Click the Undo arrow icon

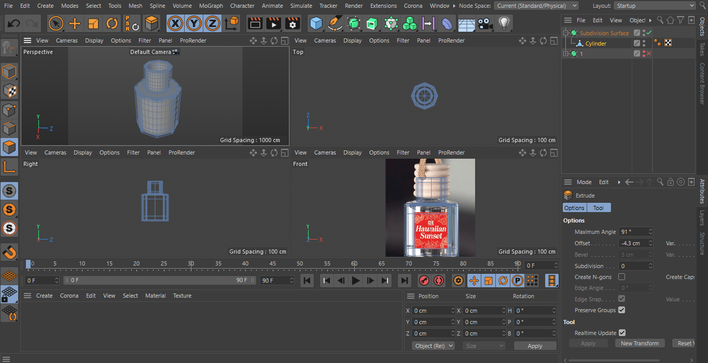[14, 23]
